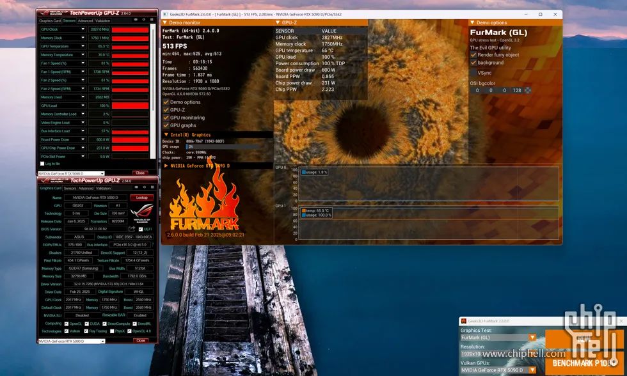
Task: Open the Board Power Draw sensor dropdown arrow
Action: pos(83,139)
